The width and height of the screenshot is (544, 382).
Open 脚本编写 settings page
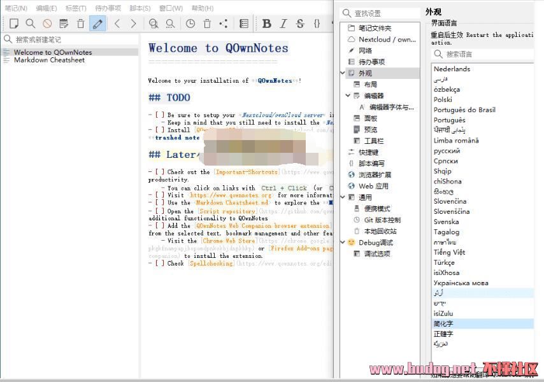click(371, 163)
